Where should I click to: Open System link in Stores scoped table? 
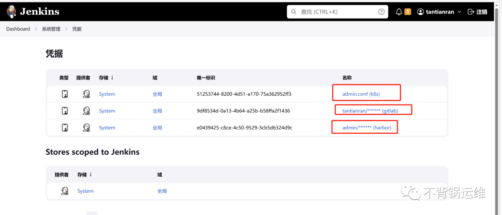point(86,191)
